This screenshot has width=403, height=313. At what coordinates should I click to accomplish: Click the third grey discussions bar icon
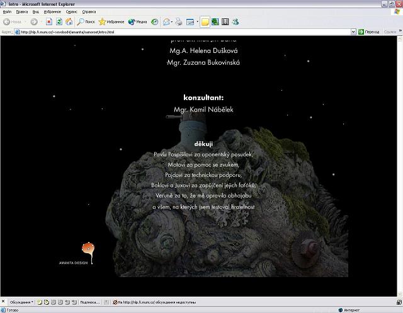[54, 302]
